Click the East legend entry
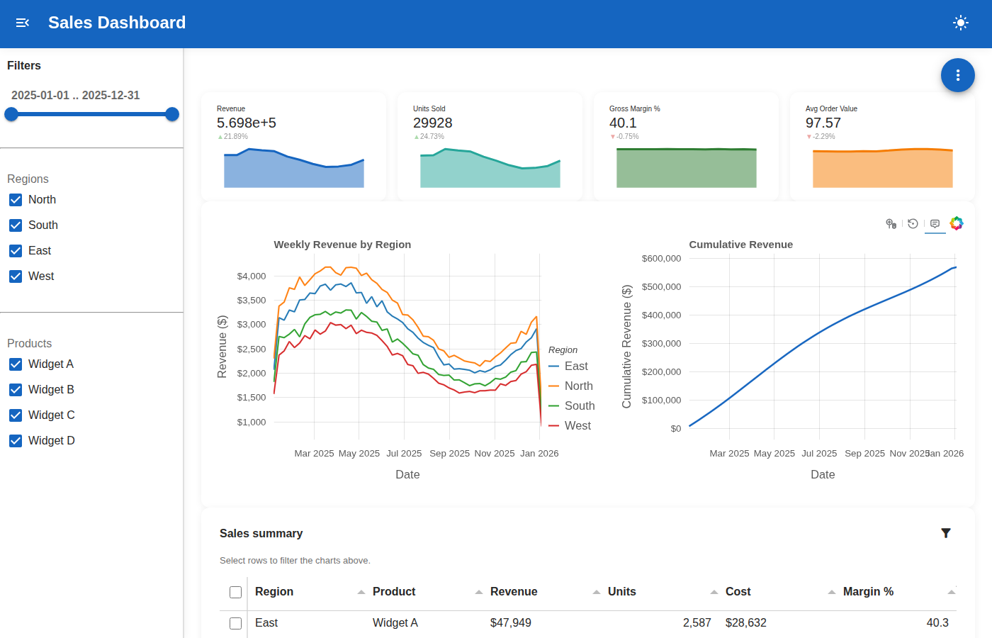The image size is (992, 638). point(568,366)
